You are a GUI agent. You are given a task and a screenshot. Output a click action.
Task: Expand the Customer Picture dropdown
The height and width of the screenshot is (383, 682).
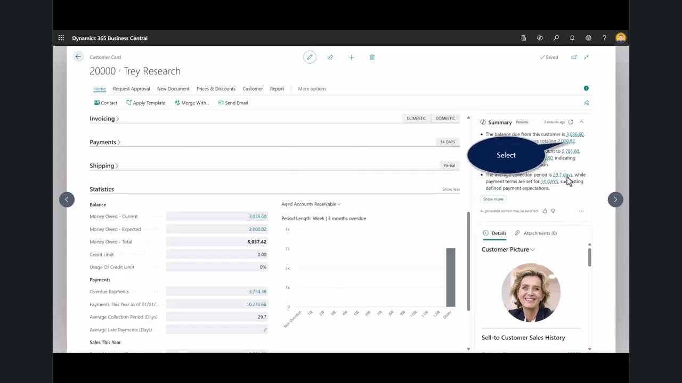(508, 249)
